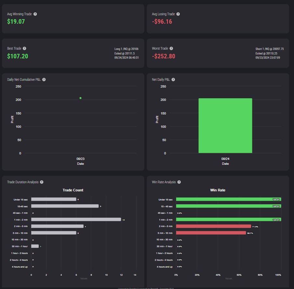Click the 09/23 date axis label
Viewport: 294px width, 289px height.
pos(81,159)
